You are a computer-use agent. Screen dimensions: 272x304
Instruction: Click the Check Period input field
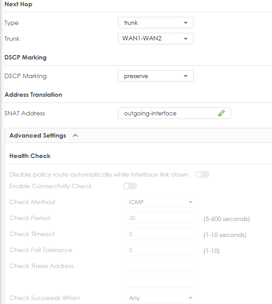pyautogui.click(x=160, y=218)
